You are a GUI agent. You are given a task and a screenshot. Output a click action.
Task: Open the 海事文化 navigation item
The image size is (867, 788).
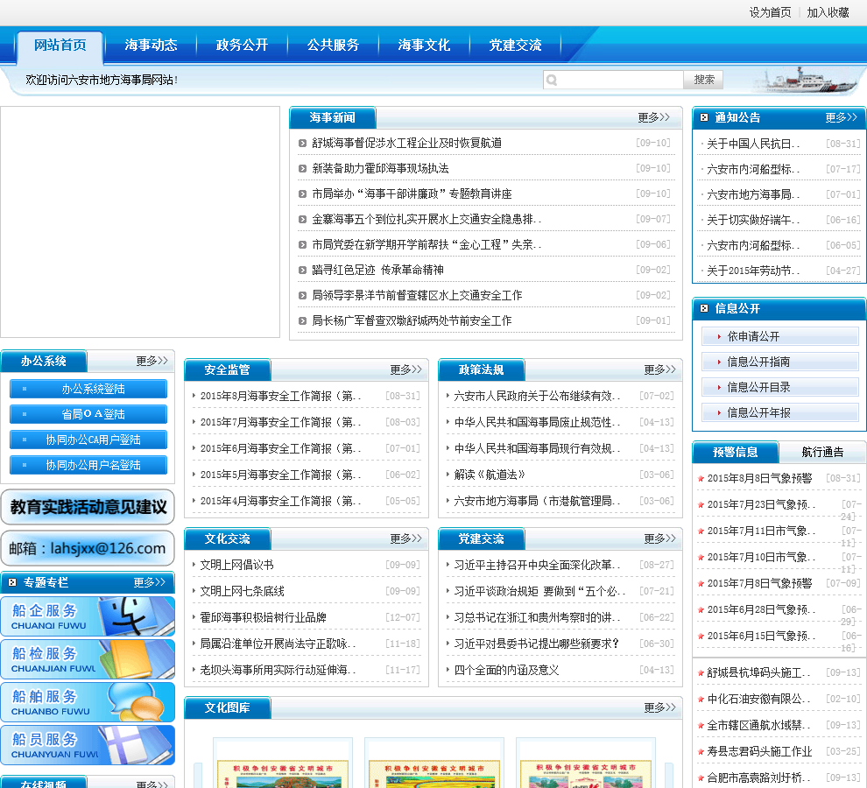(x=424, y=45)
